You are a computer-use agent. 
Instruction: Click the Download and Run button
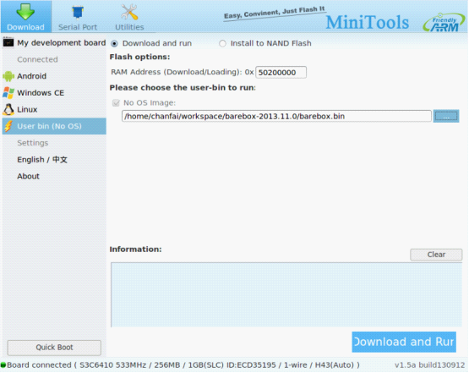coord(404,342)
